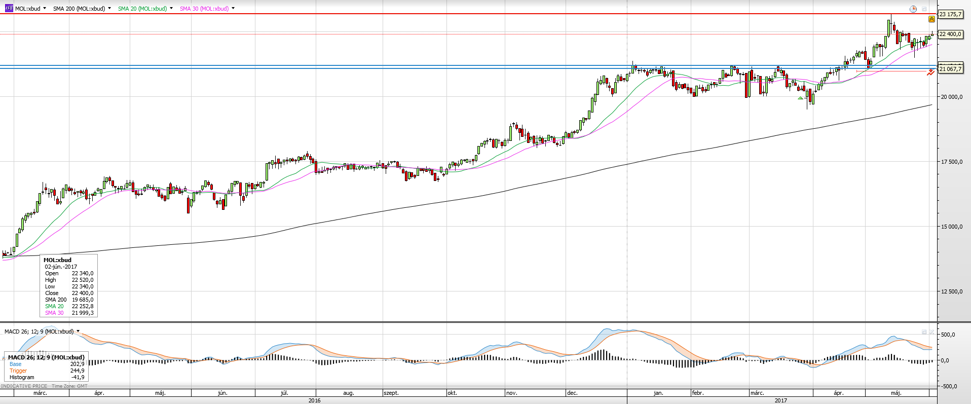971x404 pixels.
Task: Click the 02-jún.-2017 date in data box
Action: [x=61, y=267]
